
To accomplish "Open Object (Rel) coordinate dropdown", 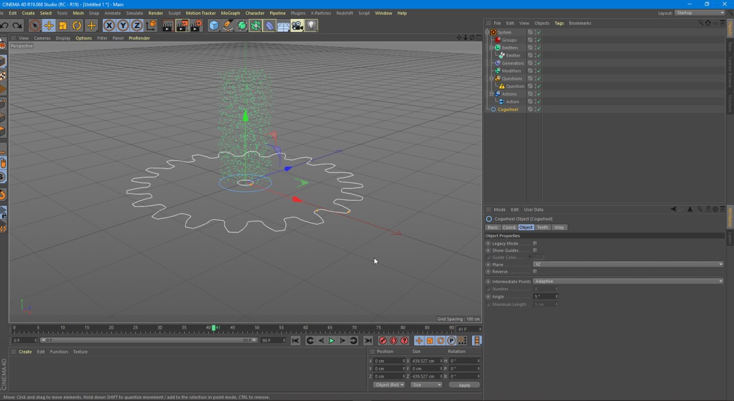I will click(x=389, y=385).
